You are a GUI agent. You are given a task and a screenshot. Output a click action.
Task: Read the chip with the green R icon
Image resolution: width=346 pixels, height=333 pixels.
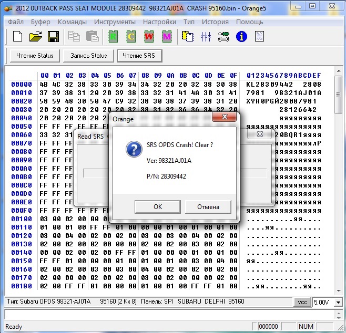click(113, 36)
